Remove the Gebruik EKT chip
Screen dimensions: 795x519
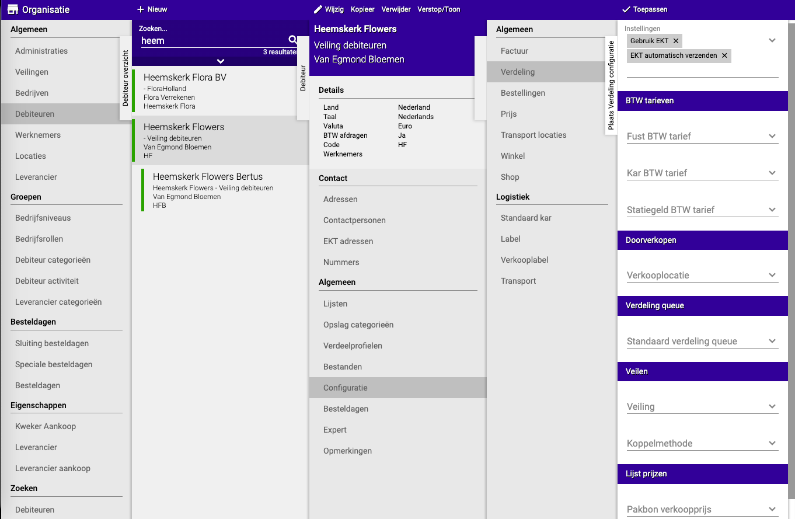coord(676,41)
